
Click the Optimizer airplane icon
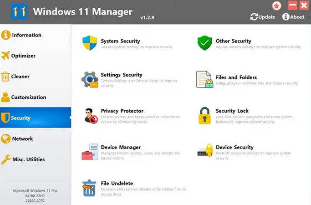[5, 56]
